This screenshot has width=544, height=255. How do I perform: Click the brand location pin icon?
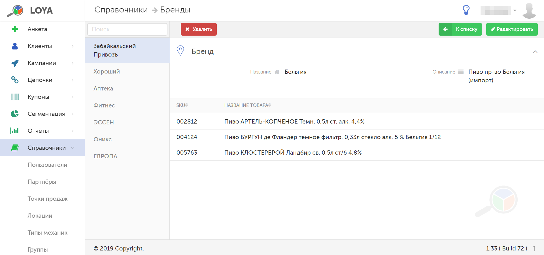coord(180,51)
